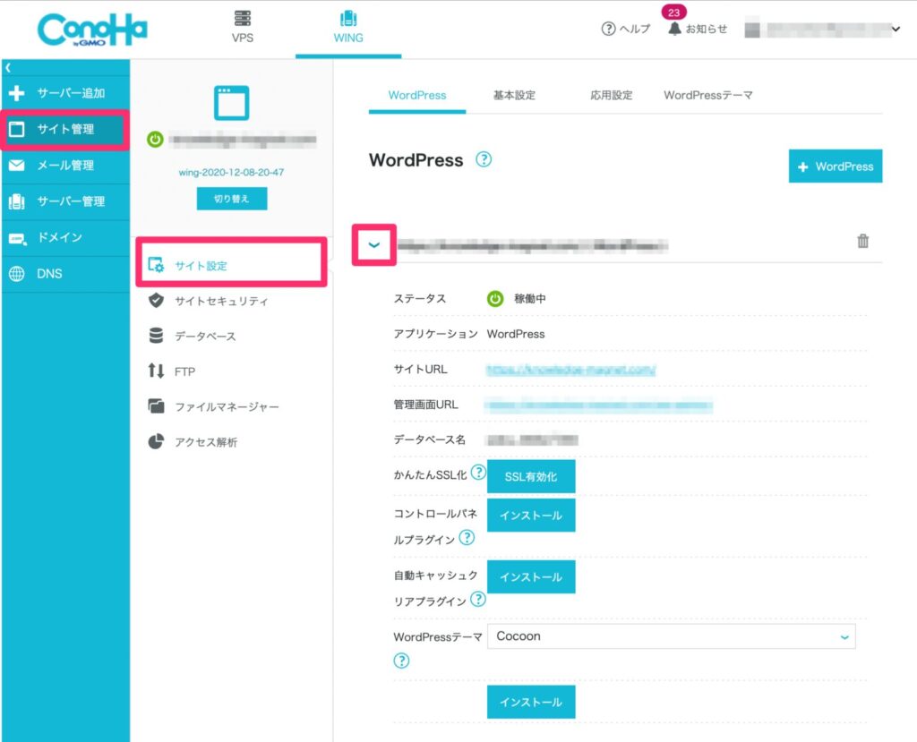This screenshot has width=917, height=742.
Task: Switch to the WordPress tab
Action: 417,95
